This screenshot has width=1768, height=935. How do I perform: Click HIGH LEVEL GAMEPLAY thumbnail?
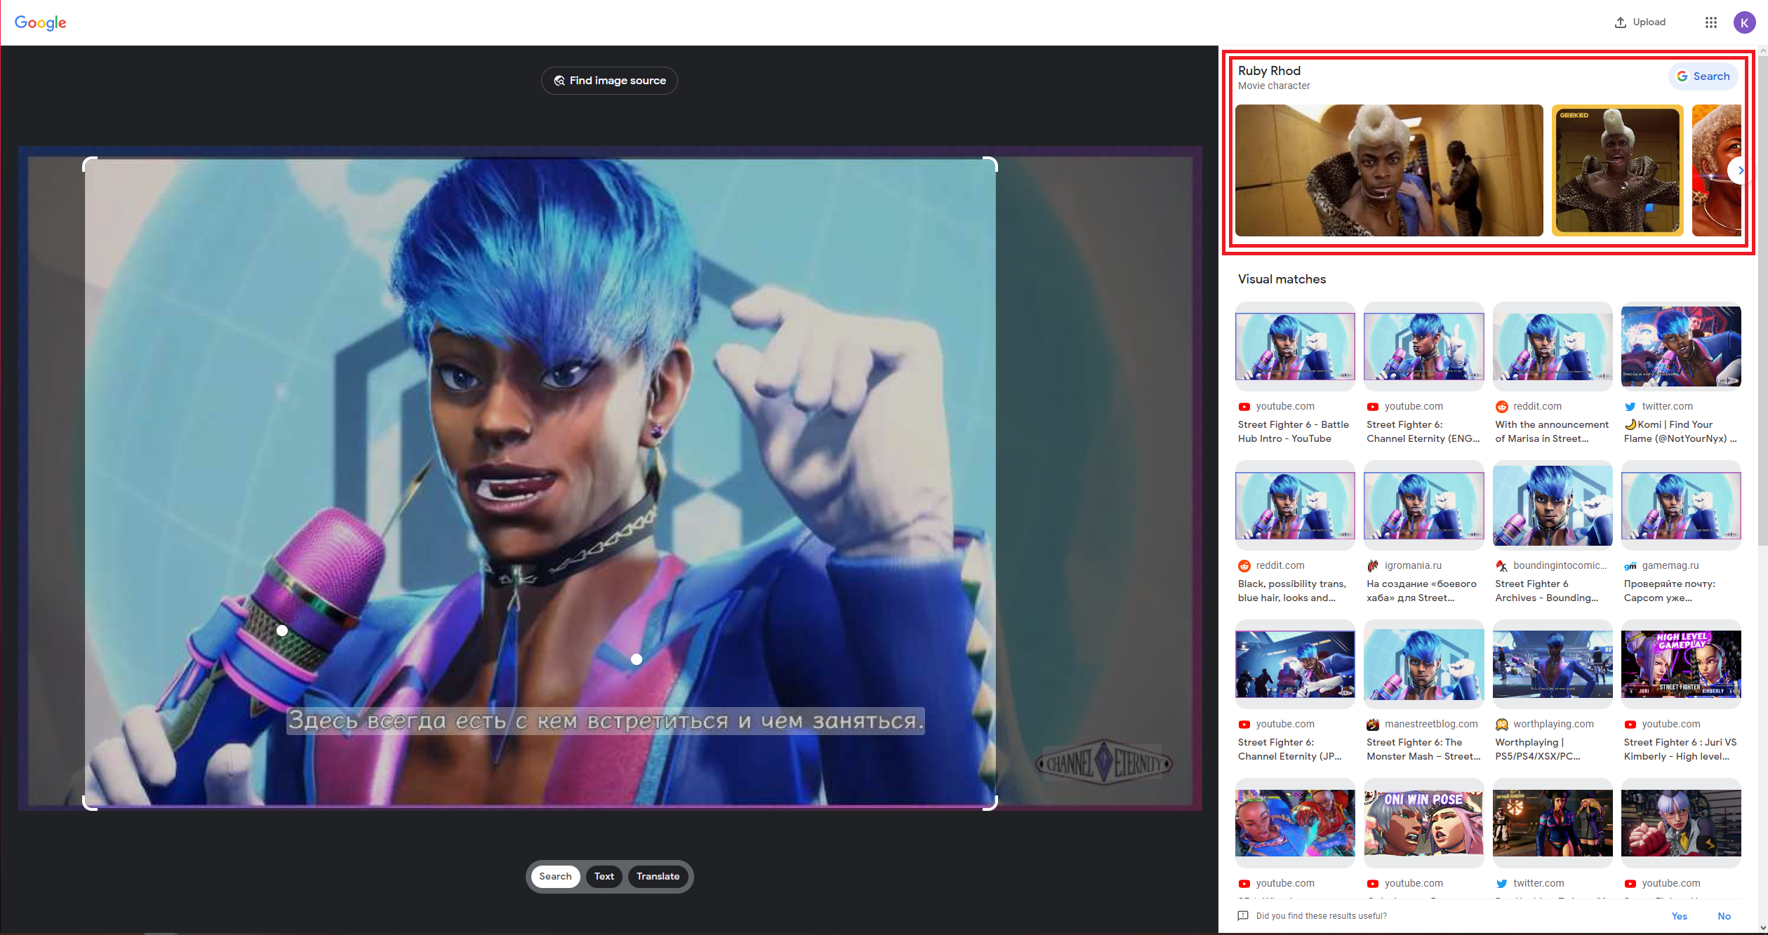pyautogui.click(x=1681, y=664)
